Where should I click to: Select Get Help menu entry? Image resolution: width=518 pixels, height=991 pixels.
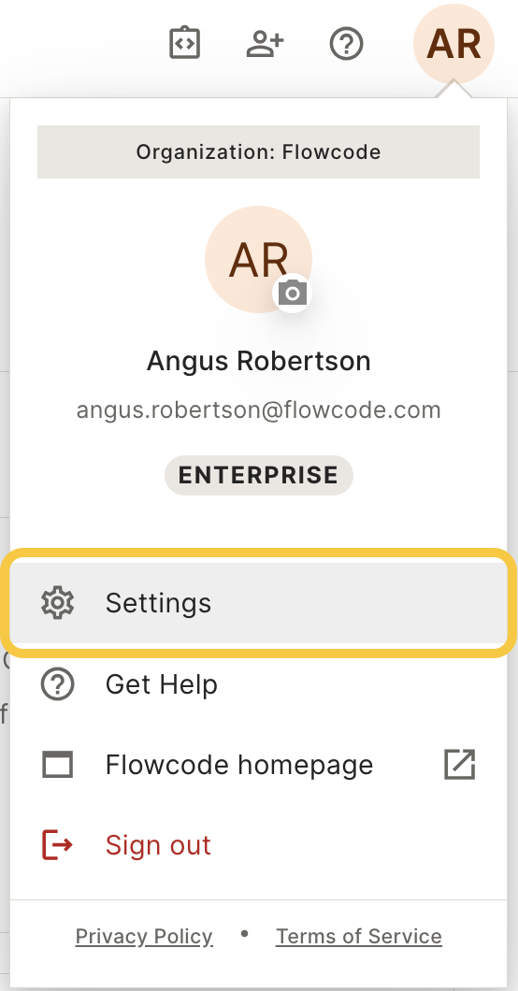(x=258, y=683)
